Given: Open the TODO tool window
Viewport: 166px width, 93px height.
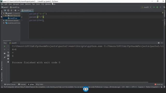Looking at the screenshot, I should 40,84.
